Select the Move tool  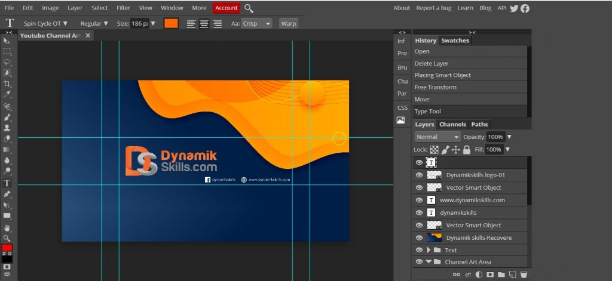[7, 41]
